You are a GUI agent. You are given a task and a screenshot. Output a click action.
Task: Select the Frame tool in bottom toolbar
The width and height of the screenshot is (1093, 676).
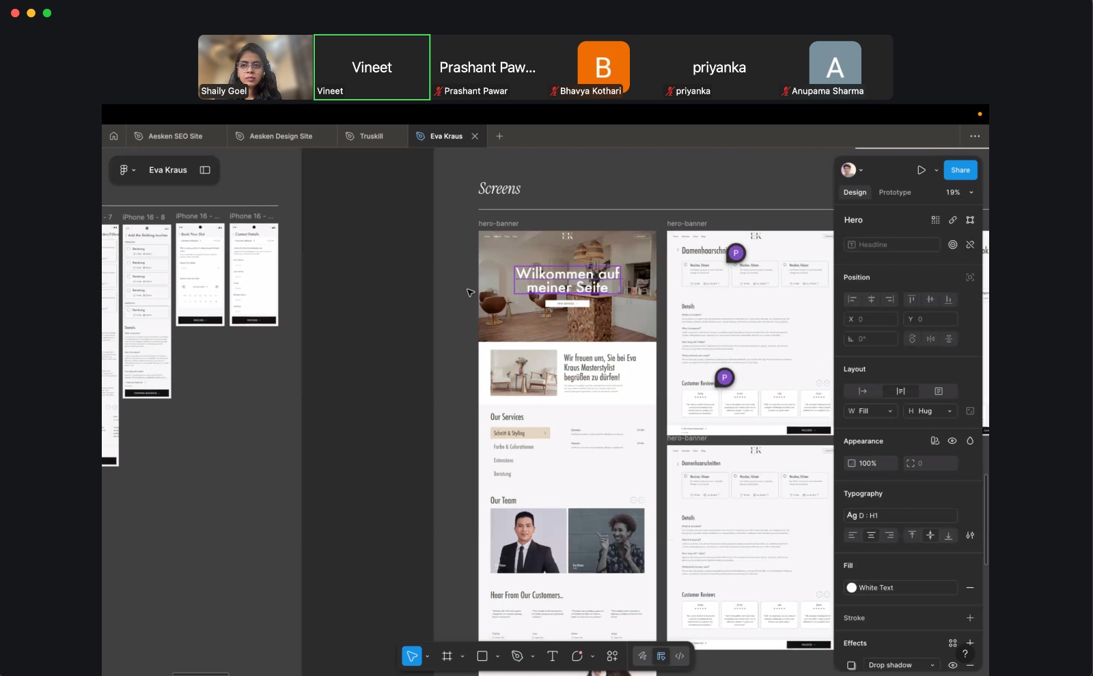[447, 656]
